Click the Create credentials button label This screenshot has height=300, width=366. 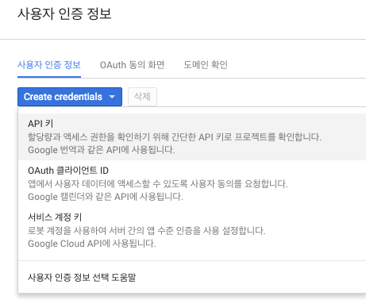63,97
